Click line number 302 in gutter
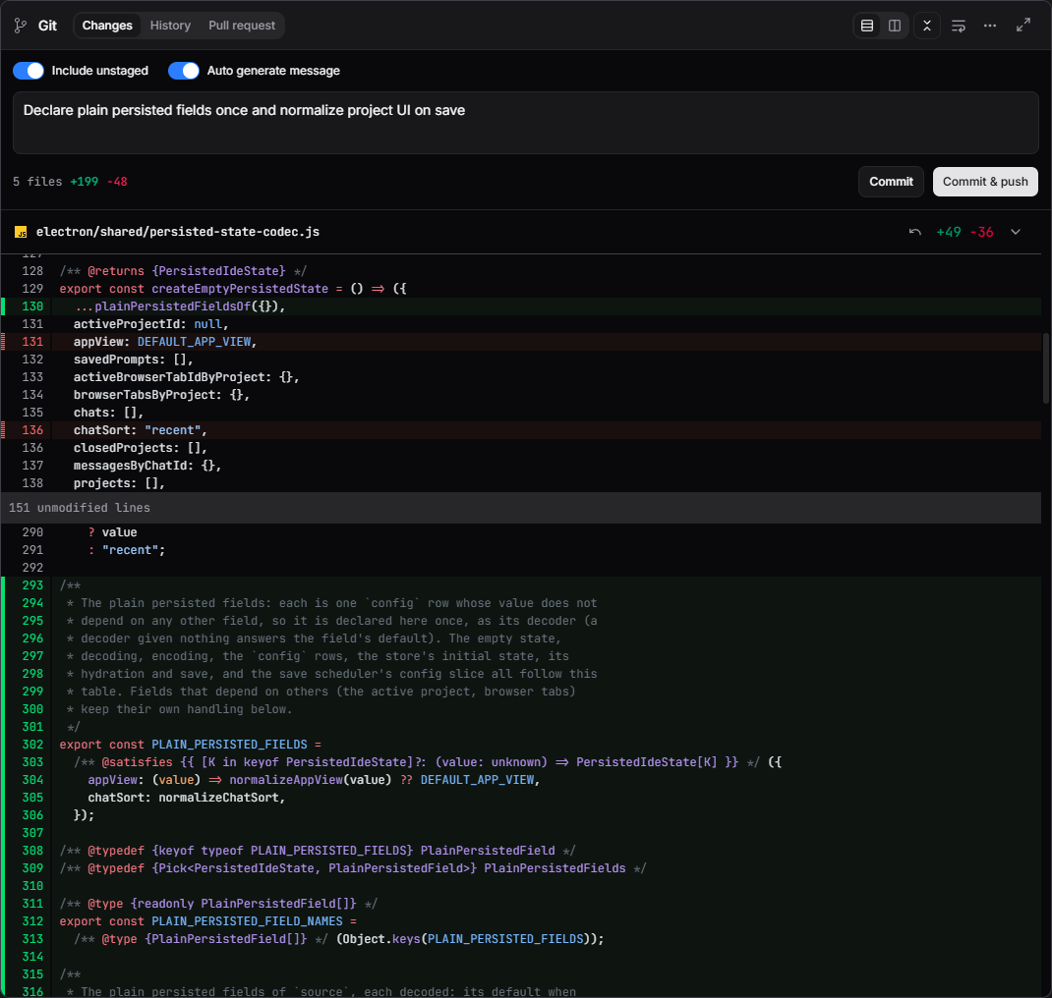1052x998 pixels. point(32,745)
